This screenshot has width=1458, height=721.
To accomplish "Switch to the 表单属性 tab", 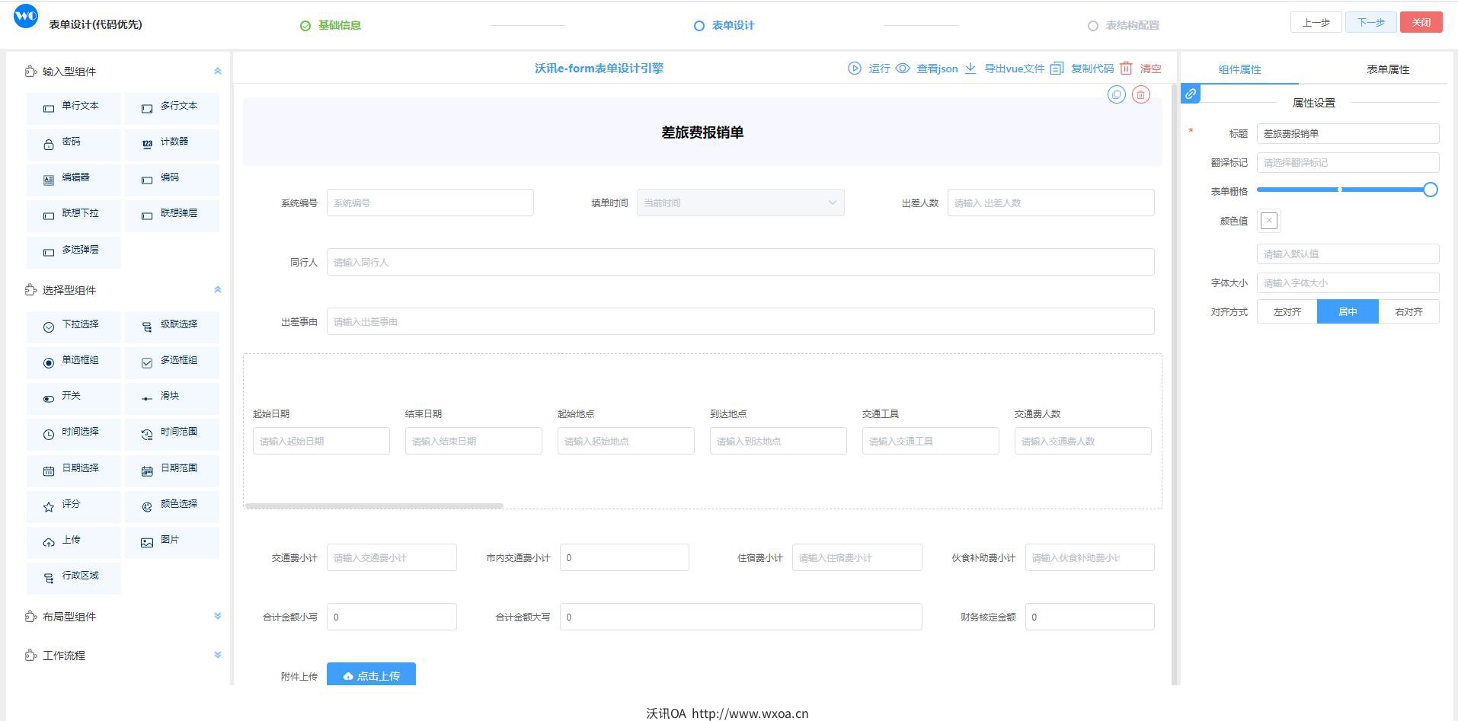I will coord(1387,69).
